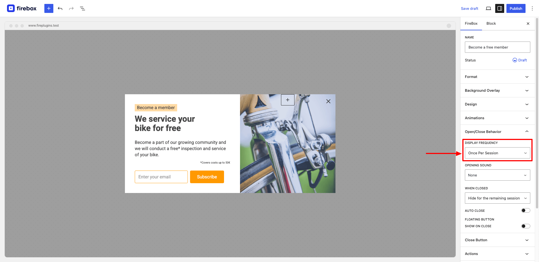539x262 pixels.
Task: Click the popup's X close icon
Action: [328, 101]
